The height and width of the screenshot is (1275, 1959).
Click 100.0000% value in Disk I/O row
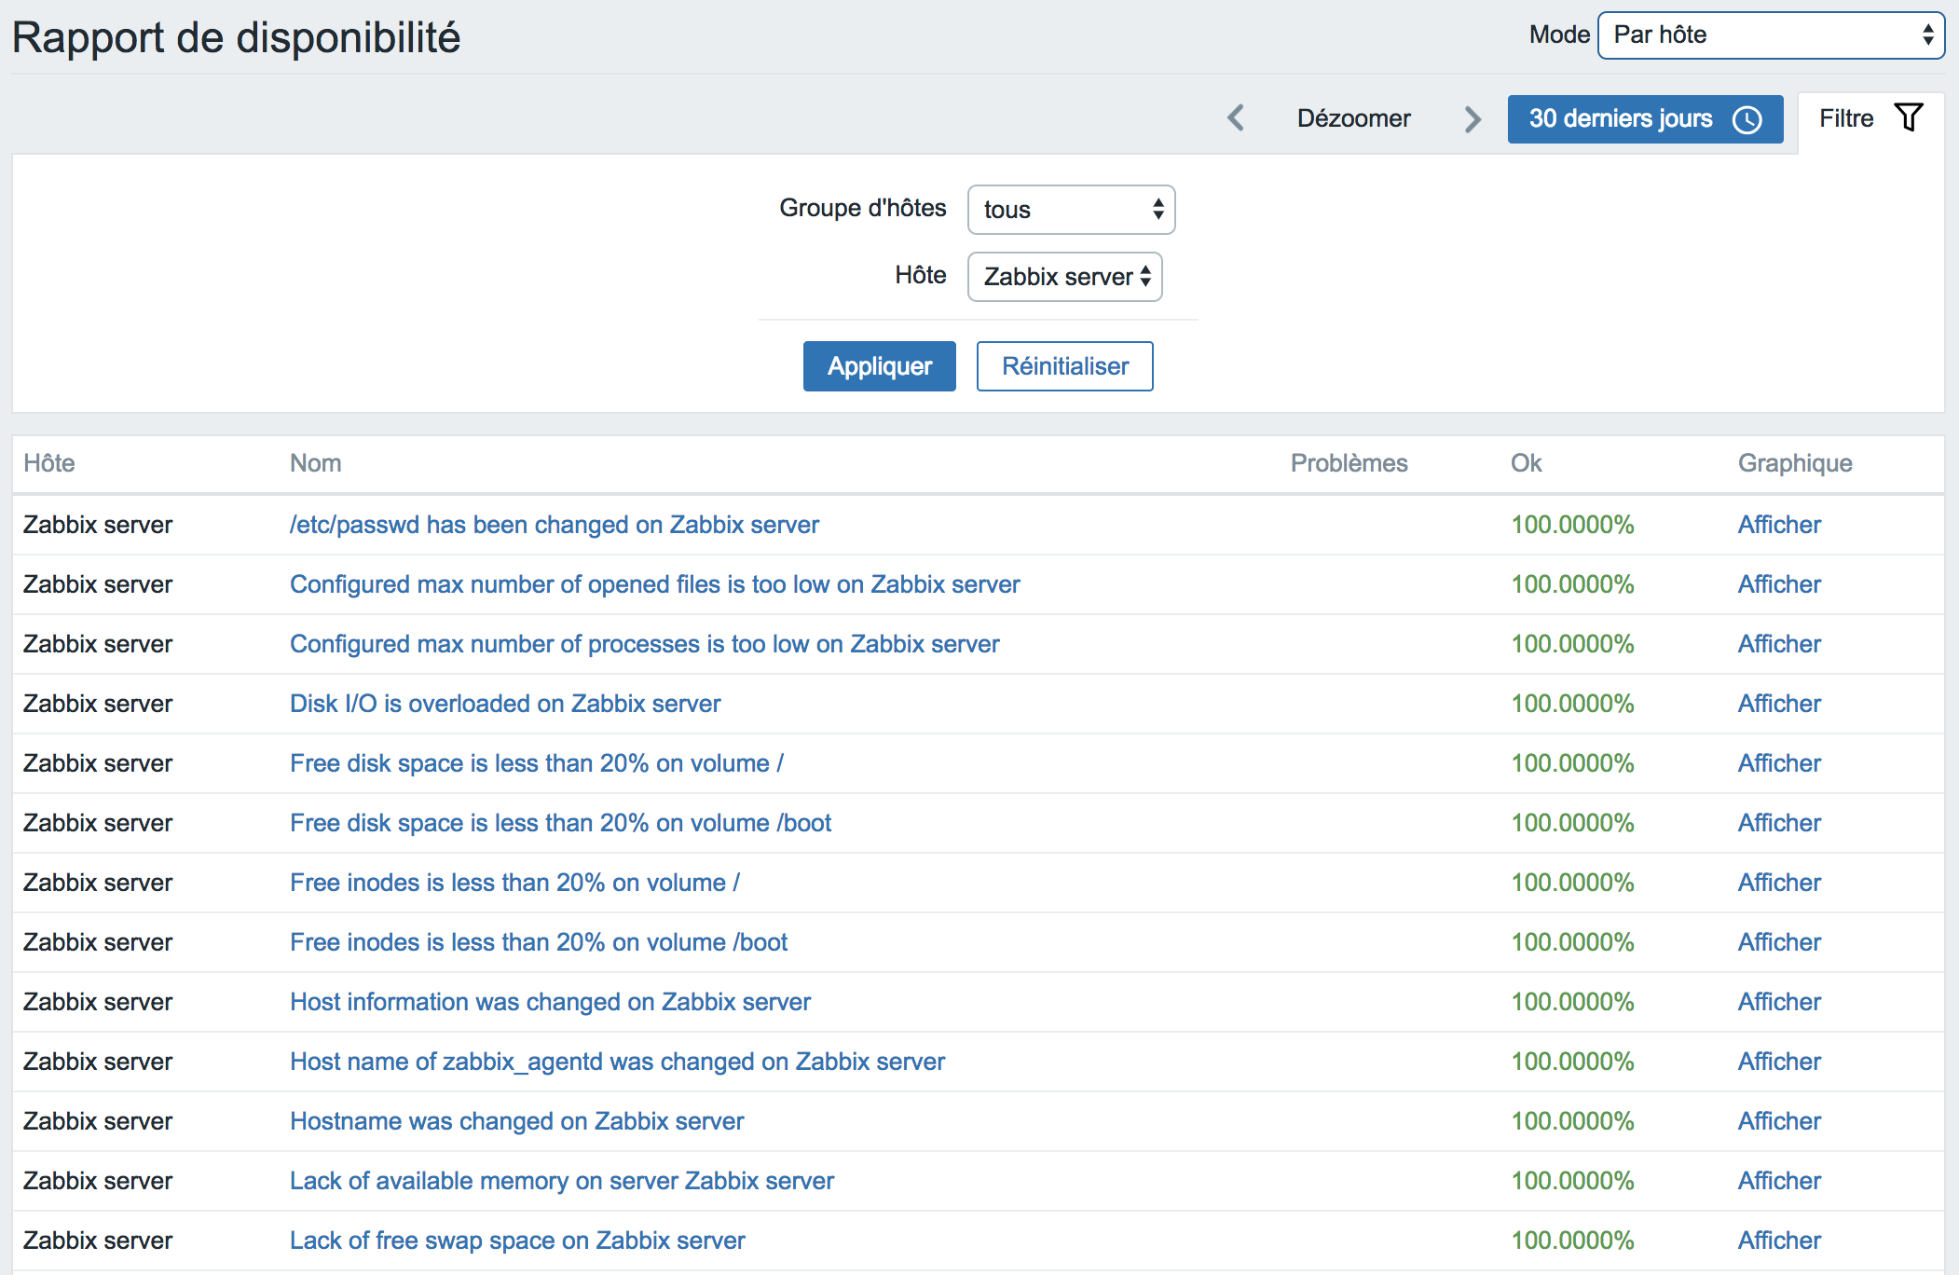[x=1572, y=704]
